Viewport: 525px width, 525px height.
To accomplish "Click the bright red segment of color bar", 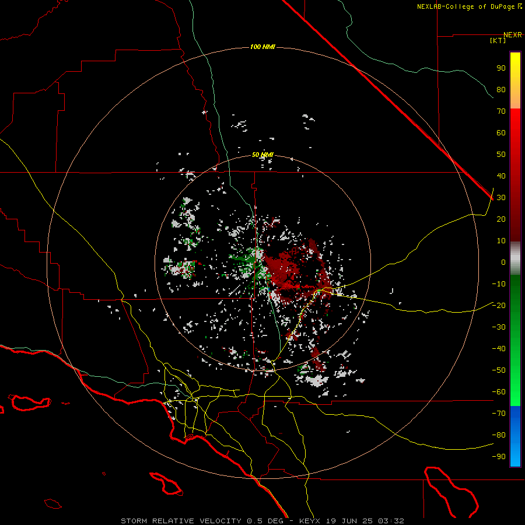I will (515, 127).
